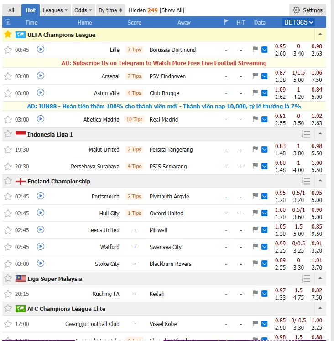
Task: Open the Settings button
Action: 308,10
